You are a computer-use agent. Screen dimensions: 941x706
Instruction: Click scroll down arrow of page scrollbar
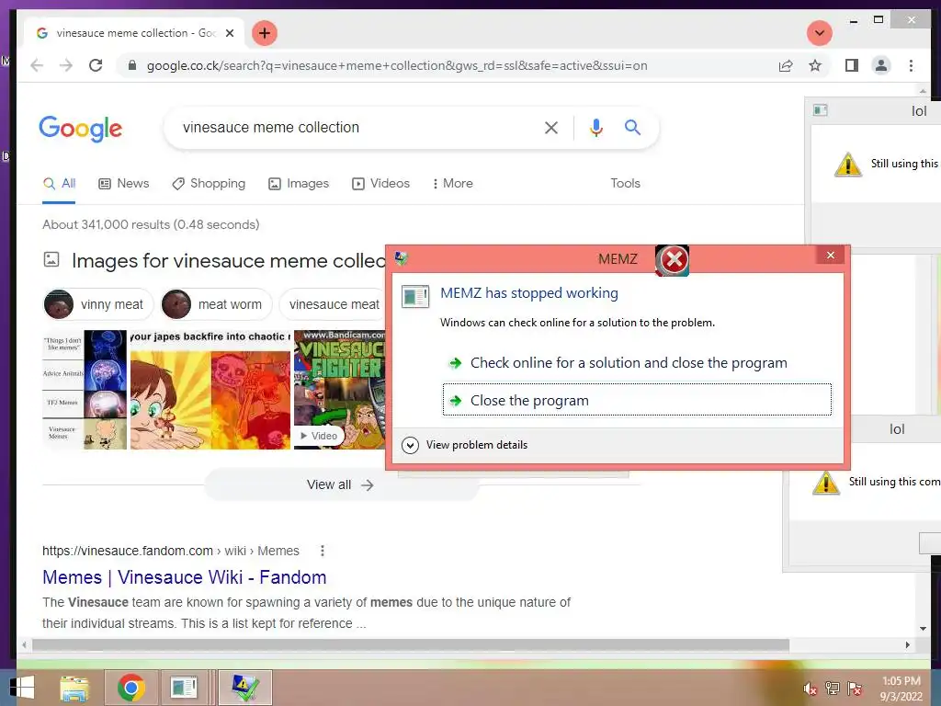[x=923, y=629]
